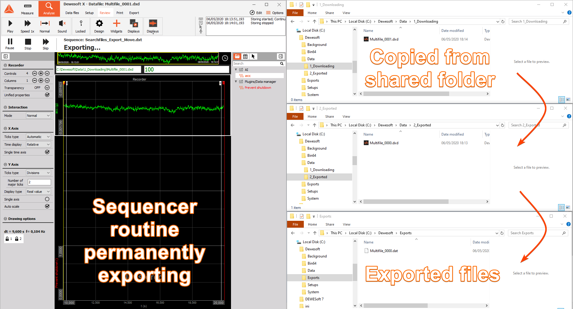
Task: Open Display type dropdown
Action: tap(38, 192)
